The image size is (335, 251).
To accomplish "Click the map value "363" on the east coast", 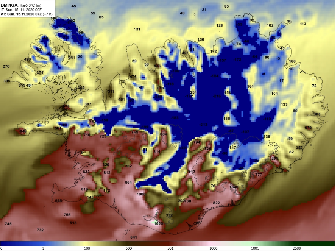I will tap(317, 114).
